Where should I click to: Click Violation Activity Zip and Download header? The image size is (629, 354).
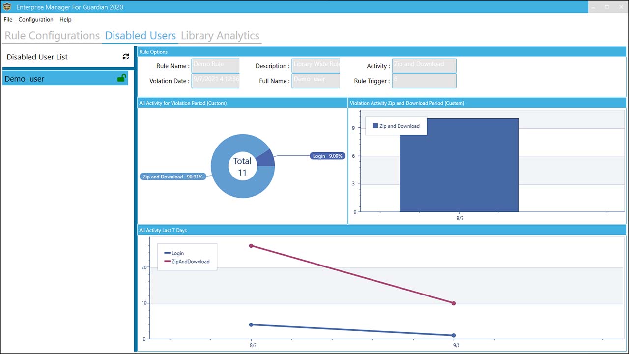[487, 103]
